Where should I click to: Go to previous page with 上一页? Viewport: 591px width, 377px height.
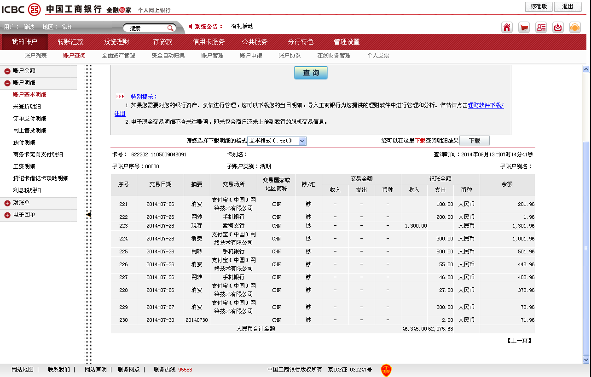[x=519, y=341]
